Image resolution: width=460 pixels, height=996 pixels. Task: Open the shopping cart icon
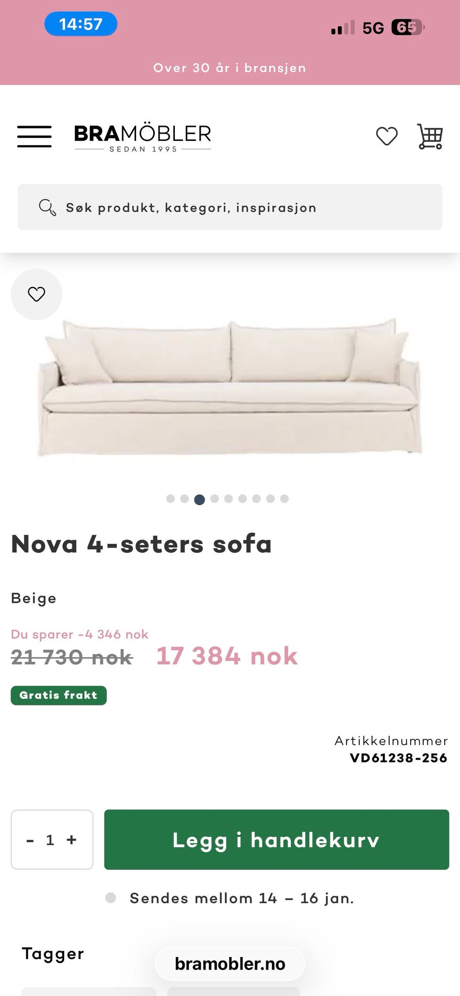[x=430, y=136]
